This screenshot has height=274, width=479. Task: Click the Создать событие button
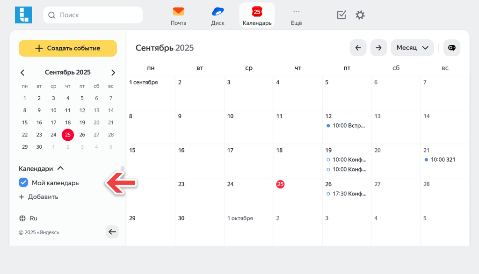coord(68,48)
